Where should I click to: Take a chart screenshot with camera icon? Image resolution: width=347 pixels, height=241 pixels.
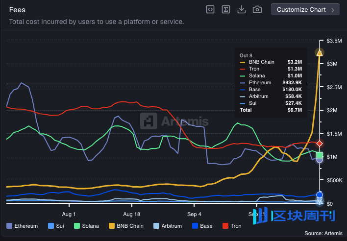pos(257,9)
